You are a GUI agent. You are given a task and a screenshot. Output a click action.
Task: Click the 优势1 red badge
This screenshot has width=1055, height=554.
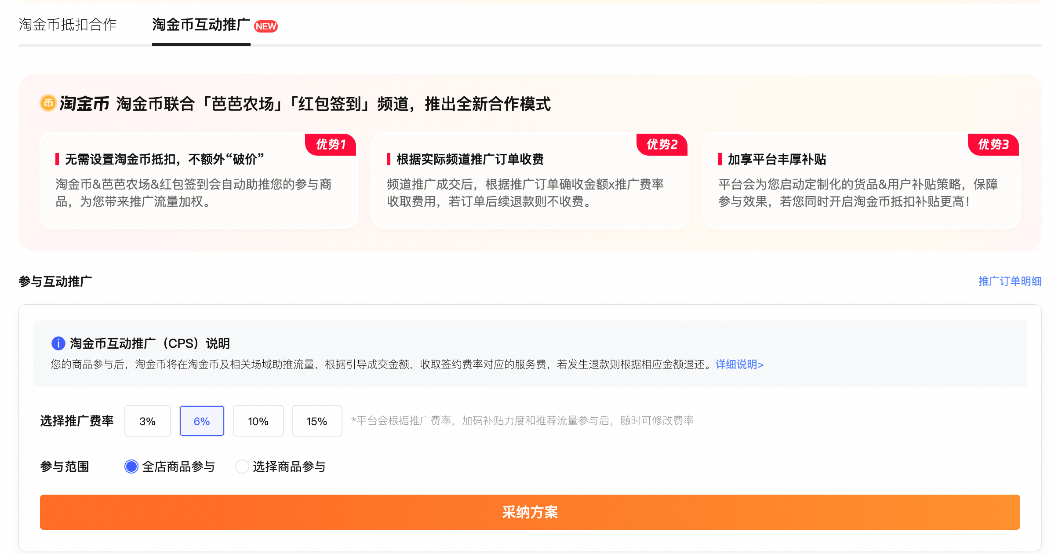331,144
